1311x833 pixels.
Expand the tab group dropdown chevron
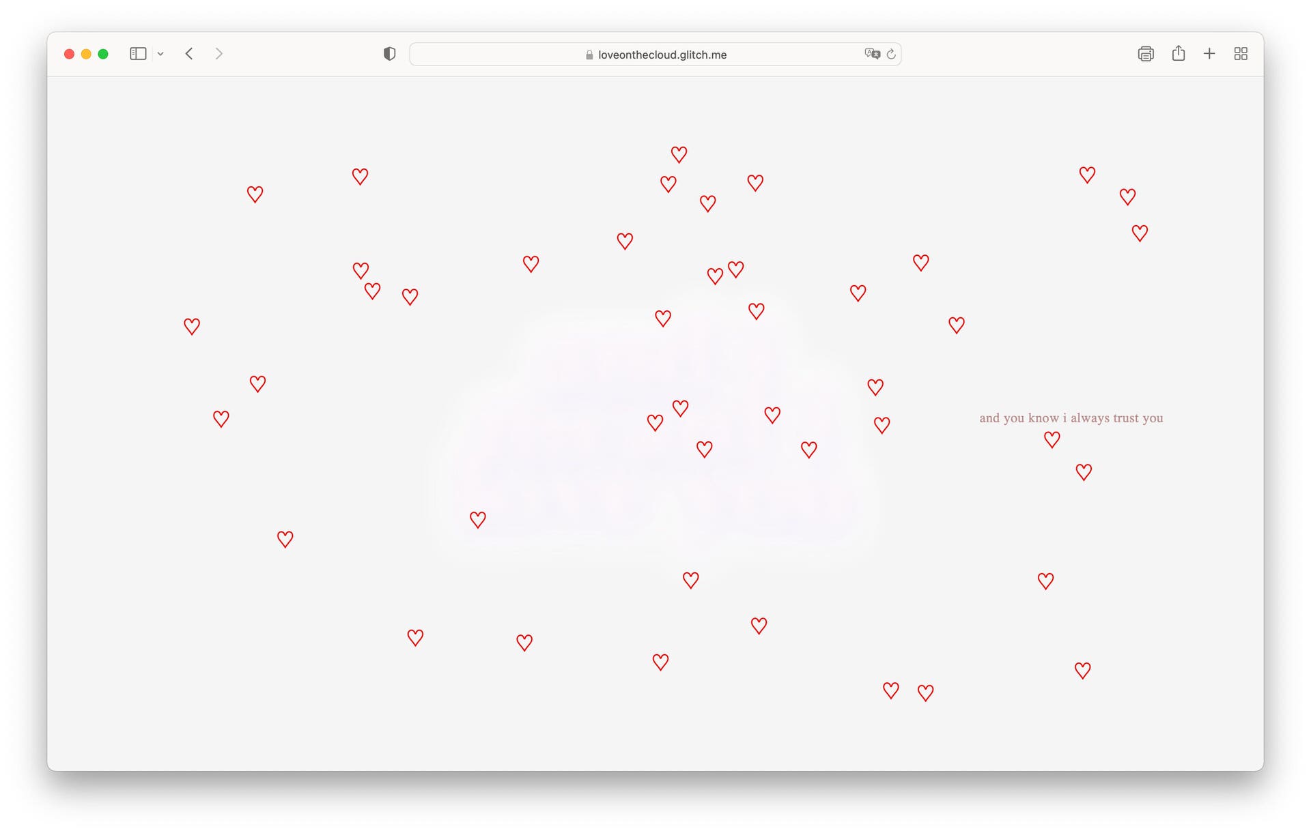[x=160, y=54]
